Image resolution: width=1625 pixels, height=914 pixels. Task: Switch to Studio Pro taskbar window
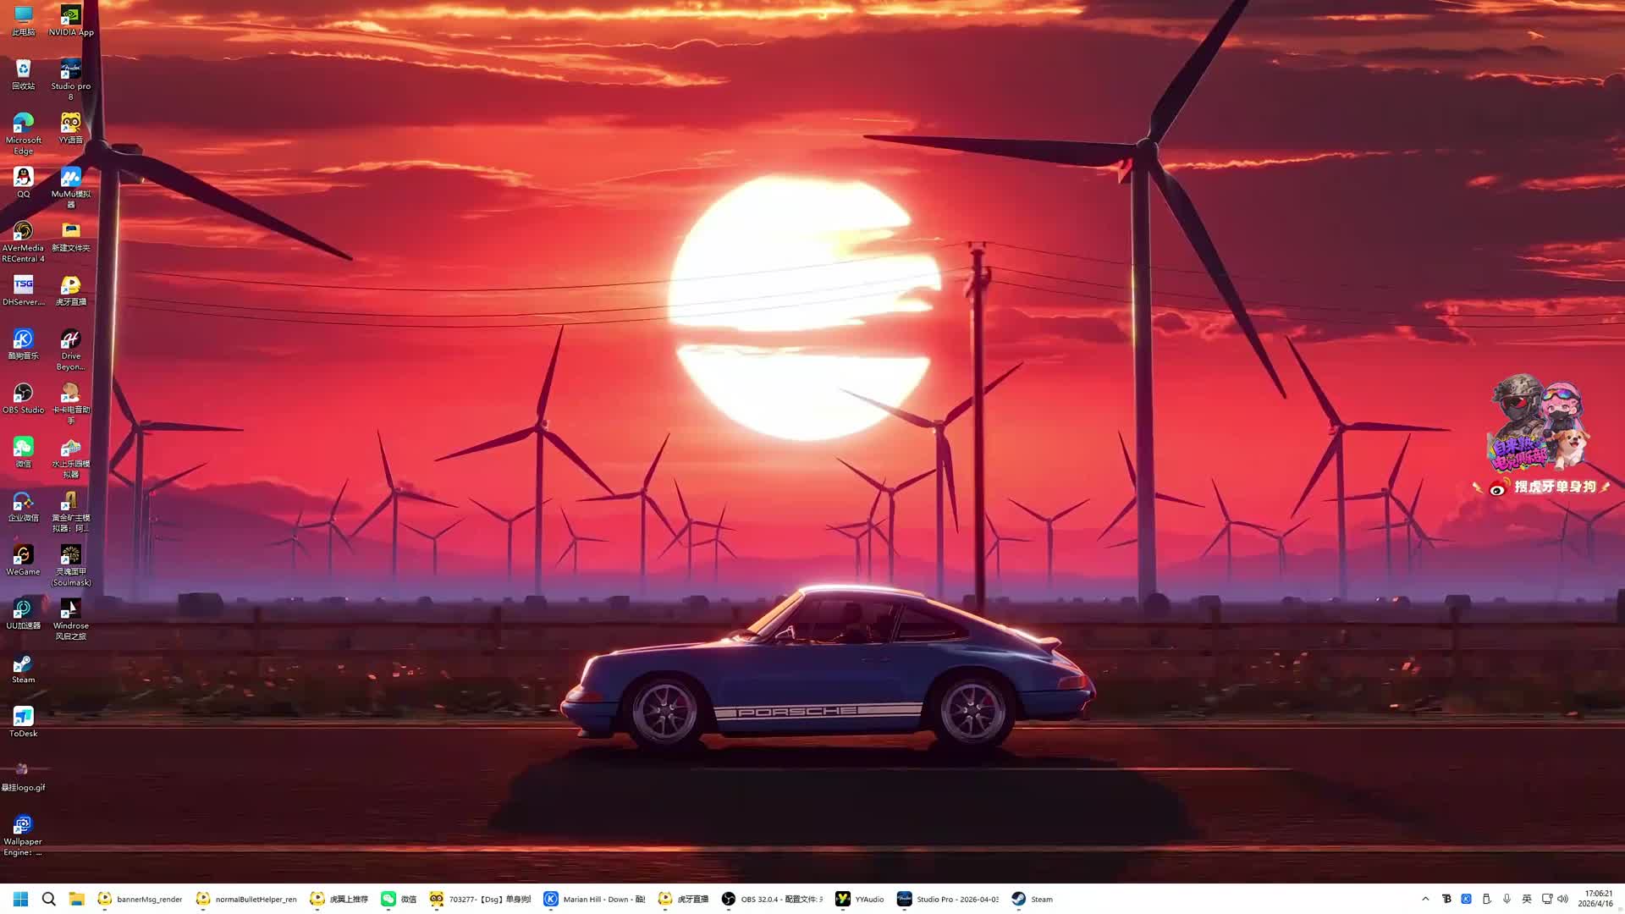948,899
